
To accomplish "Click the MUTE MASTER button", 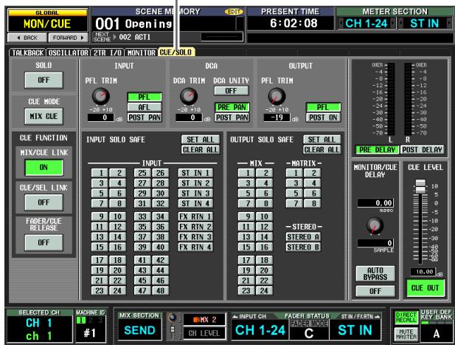I will point(406,334).
